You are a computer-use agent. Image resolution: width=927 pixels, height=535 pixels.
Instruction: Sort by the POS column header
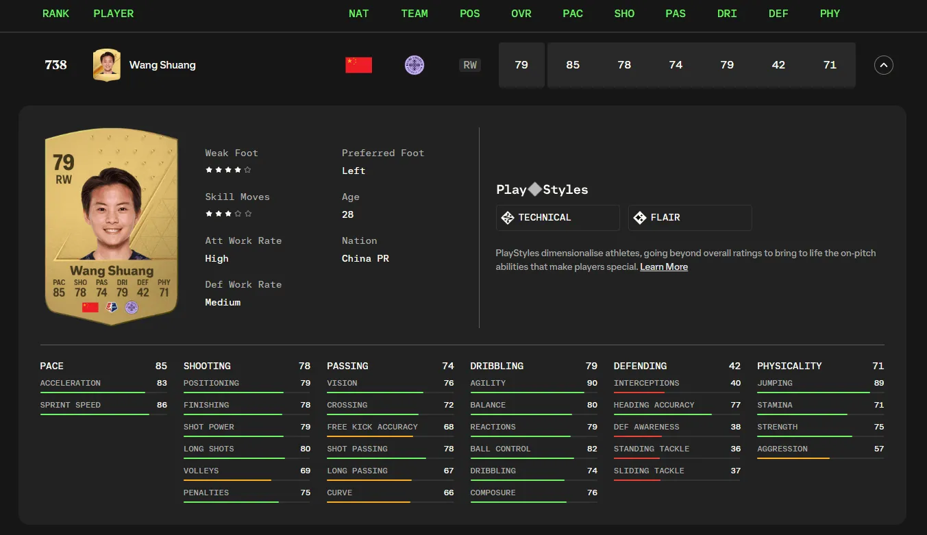point(470,14)
